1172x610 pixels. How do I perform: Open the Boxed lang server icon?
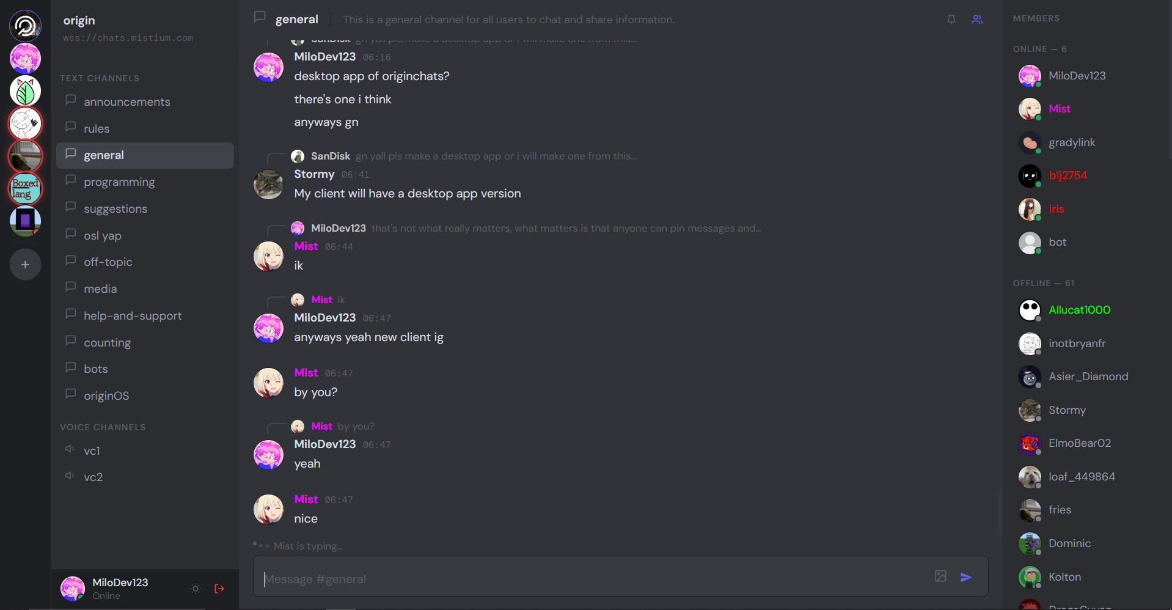25,188
